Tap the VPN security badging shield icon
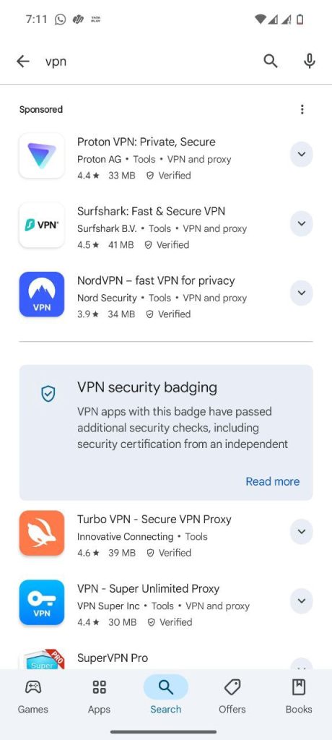 (x=48, y=393)
